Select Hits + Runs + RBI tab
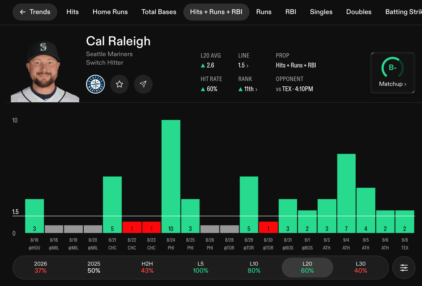This screenshot has height=286, width=422. coord(216,12)
